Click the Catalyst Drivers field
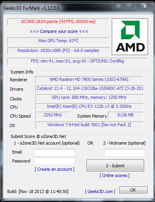155x202 pixels. click(90, 89)
